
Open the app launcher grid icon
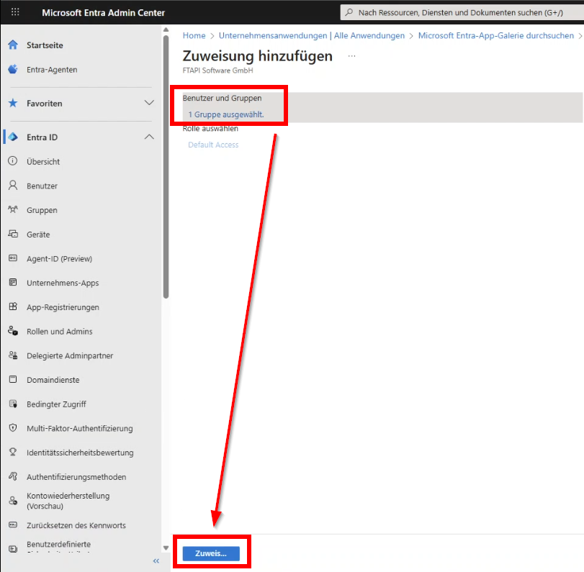click(15, 12)
